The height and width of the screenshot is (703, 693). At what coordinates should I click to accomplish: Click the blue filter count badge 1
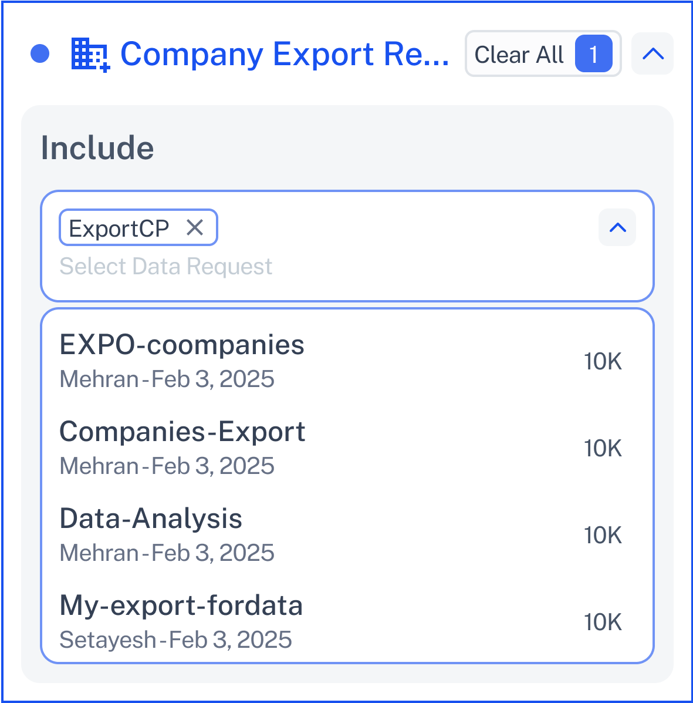click(x=594, y=54)
